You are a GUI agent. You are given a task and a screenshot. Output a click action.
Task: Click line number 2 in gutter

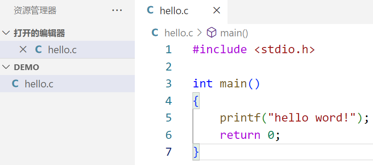coord(169,67)
